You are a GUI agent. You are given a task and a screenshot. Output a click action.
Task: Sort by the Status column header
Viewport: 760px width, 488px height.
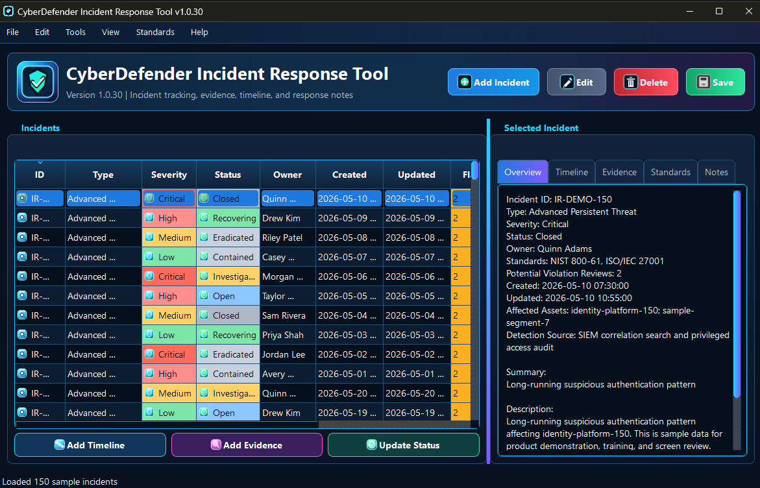228,175
